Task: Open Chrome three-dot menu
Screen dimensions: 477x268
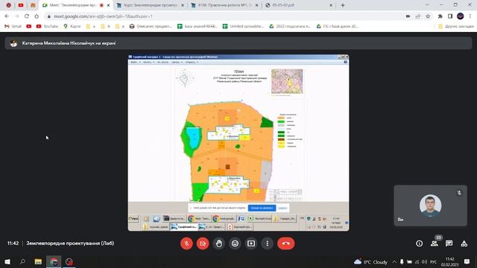Action: point(470,16)
